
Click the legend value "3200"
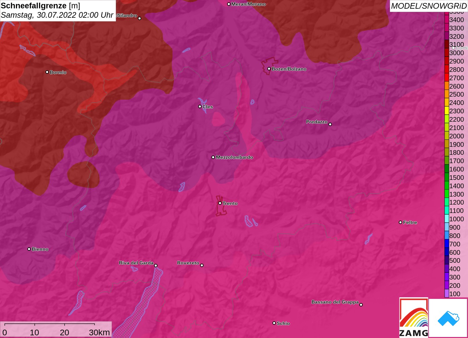pyautogui.click(x=457, y=36)
